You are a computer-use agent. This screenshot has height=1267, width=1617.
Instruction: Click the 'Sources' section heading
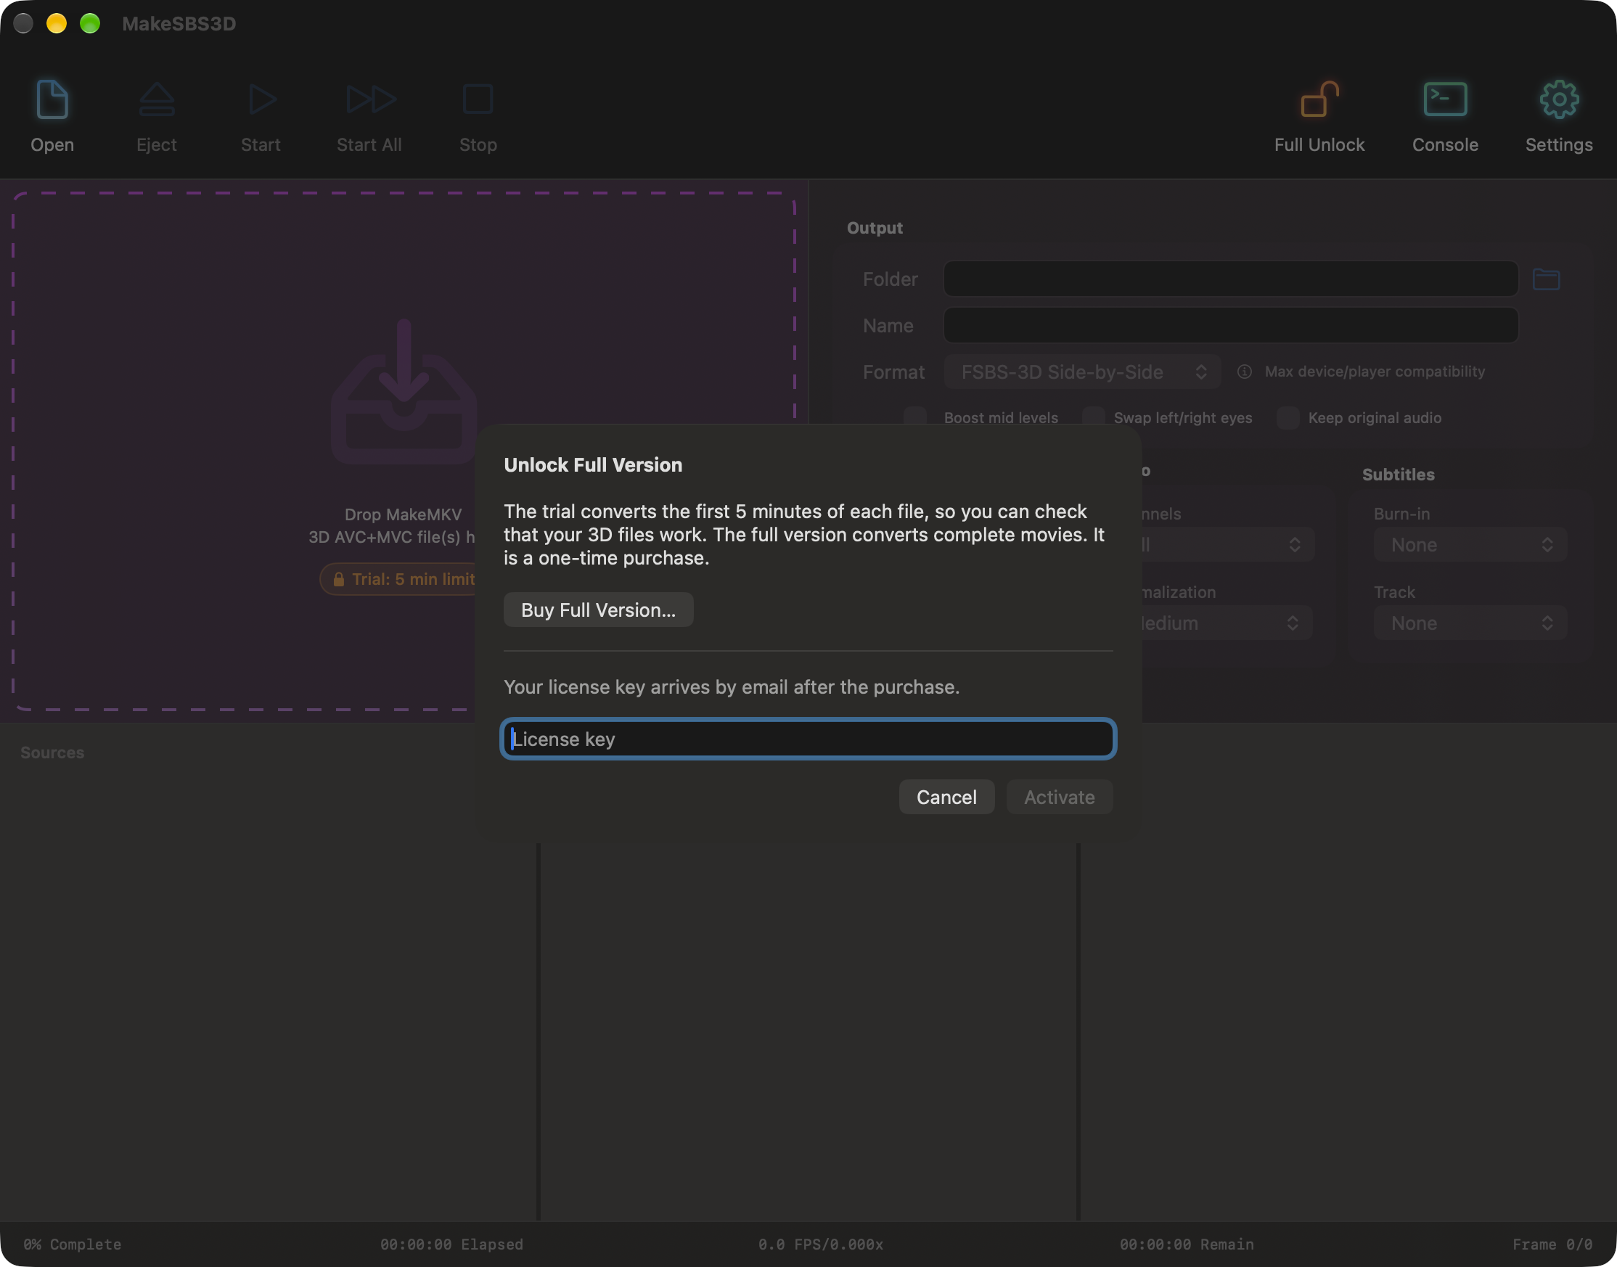(52, 753)
